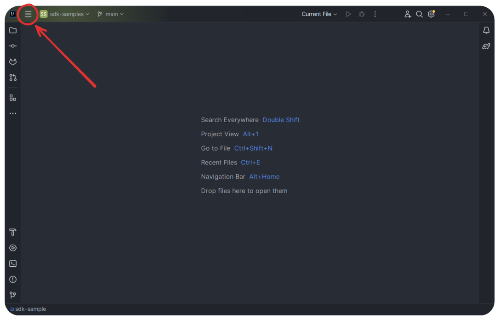Open Services tool window icon
The height and width of the screenshot is (320, 499).
click(x=13, y=248)
